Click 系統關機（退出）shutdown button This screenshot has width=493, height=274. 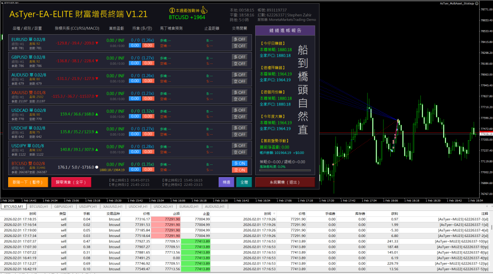[285, 182]
